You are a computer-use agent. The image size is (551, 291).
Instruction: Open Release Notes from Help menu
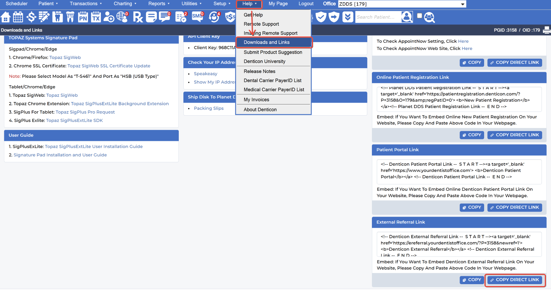coord(260,71)
